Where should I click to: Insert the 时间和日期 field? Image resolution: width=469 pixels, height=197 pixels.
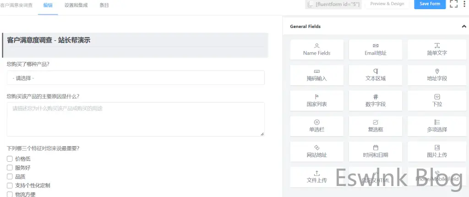click(375, 151)
